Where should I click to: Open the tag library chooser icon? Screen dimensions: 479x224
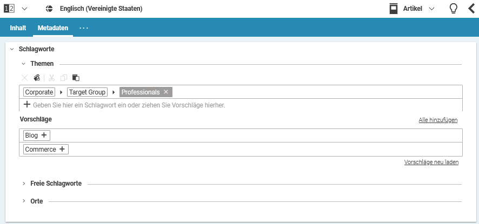(37, 78)
